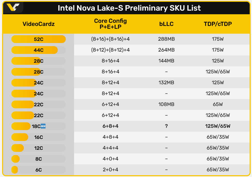Screen dimensions: 252x177
Task: Click the 16C progress bar
Action: pos(39,137)
